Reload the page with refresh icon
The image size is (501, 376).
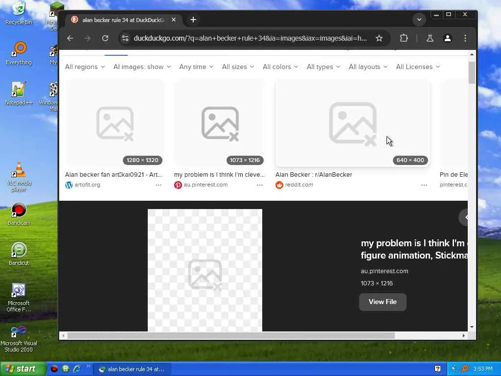(105, 38)
